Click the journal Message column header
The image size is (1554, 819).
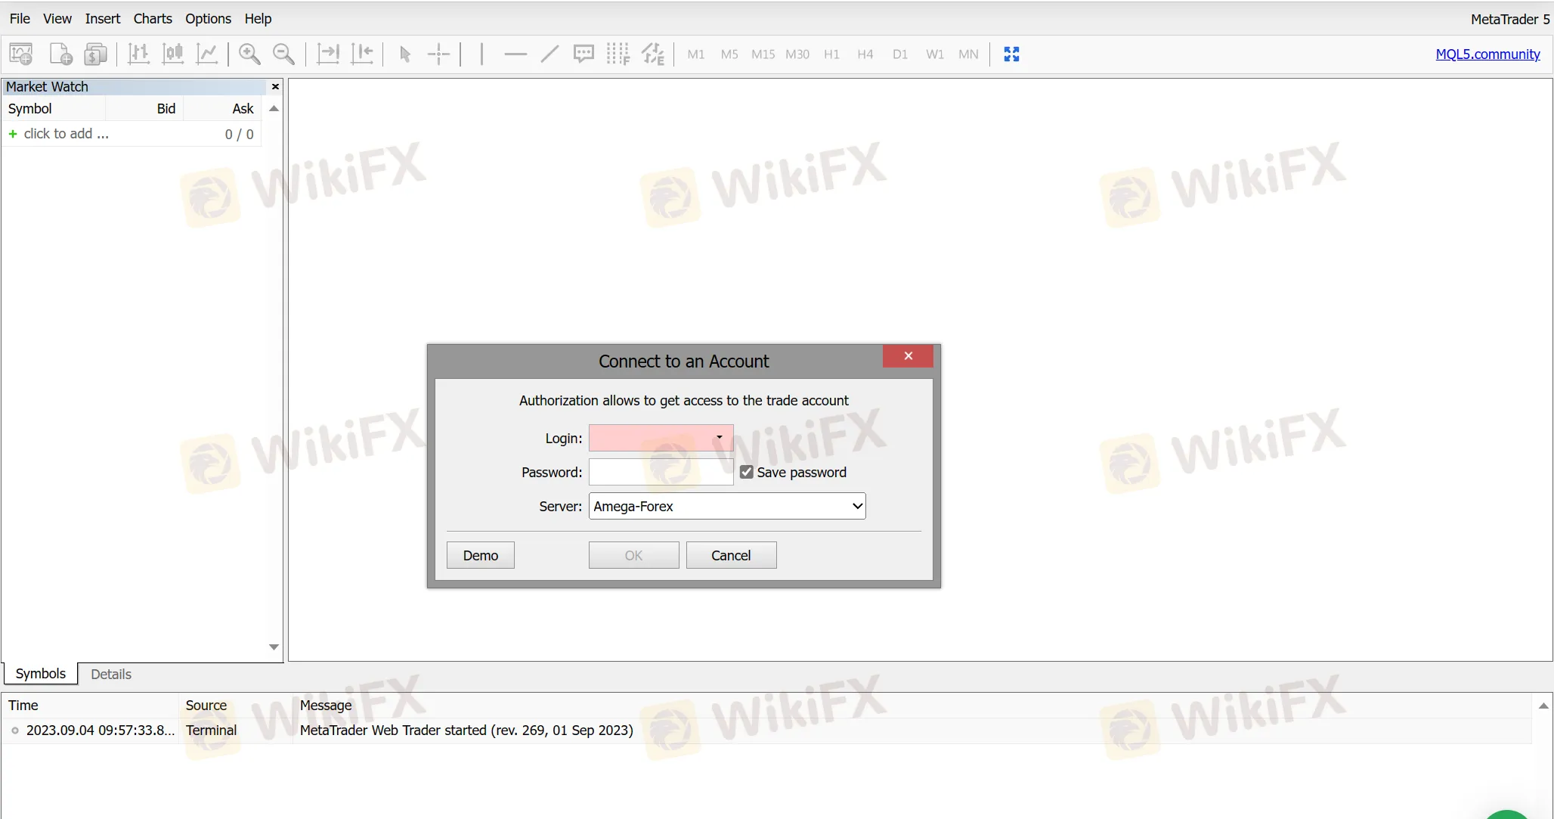[x=912, y=706]
